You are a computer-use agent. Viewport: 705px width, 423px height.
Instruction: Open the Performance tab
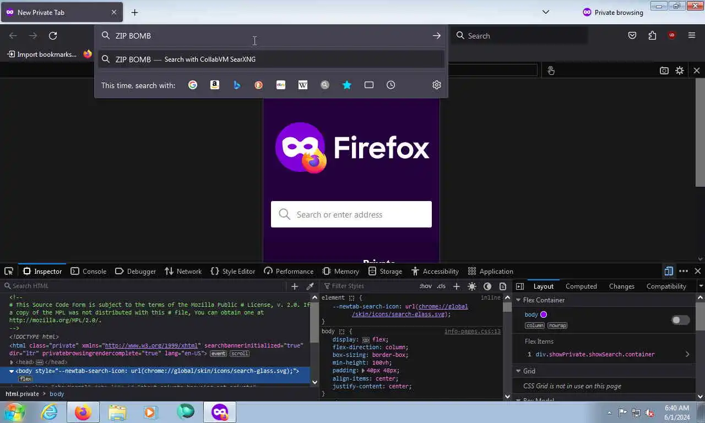pos(289,271)
